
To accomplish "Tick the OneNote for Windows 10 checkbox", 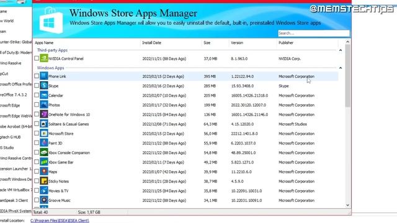I will pos(37,114).
